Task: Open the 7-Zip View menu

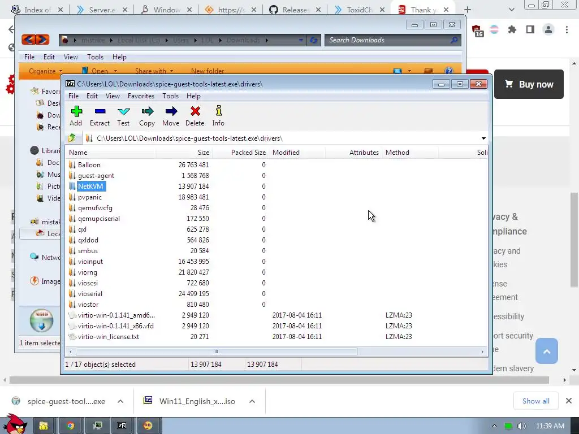Action: click(113, 96)
